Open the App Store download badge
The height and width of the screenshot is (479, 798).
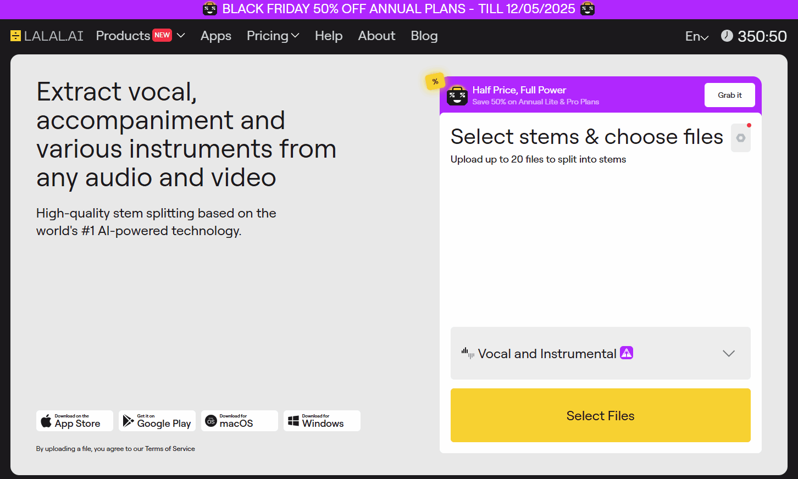click(x=75, y=421)
